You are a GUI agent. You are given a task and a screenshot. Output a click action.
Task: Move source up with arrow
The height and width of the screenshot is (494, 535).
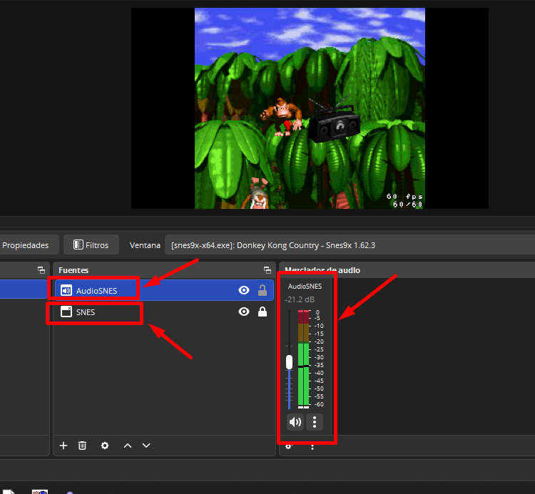coord(128,446)
